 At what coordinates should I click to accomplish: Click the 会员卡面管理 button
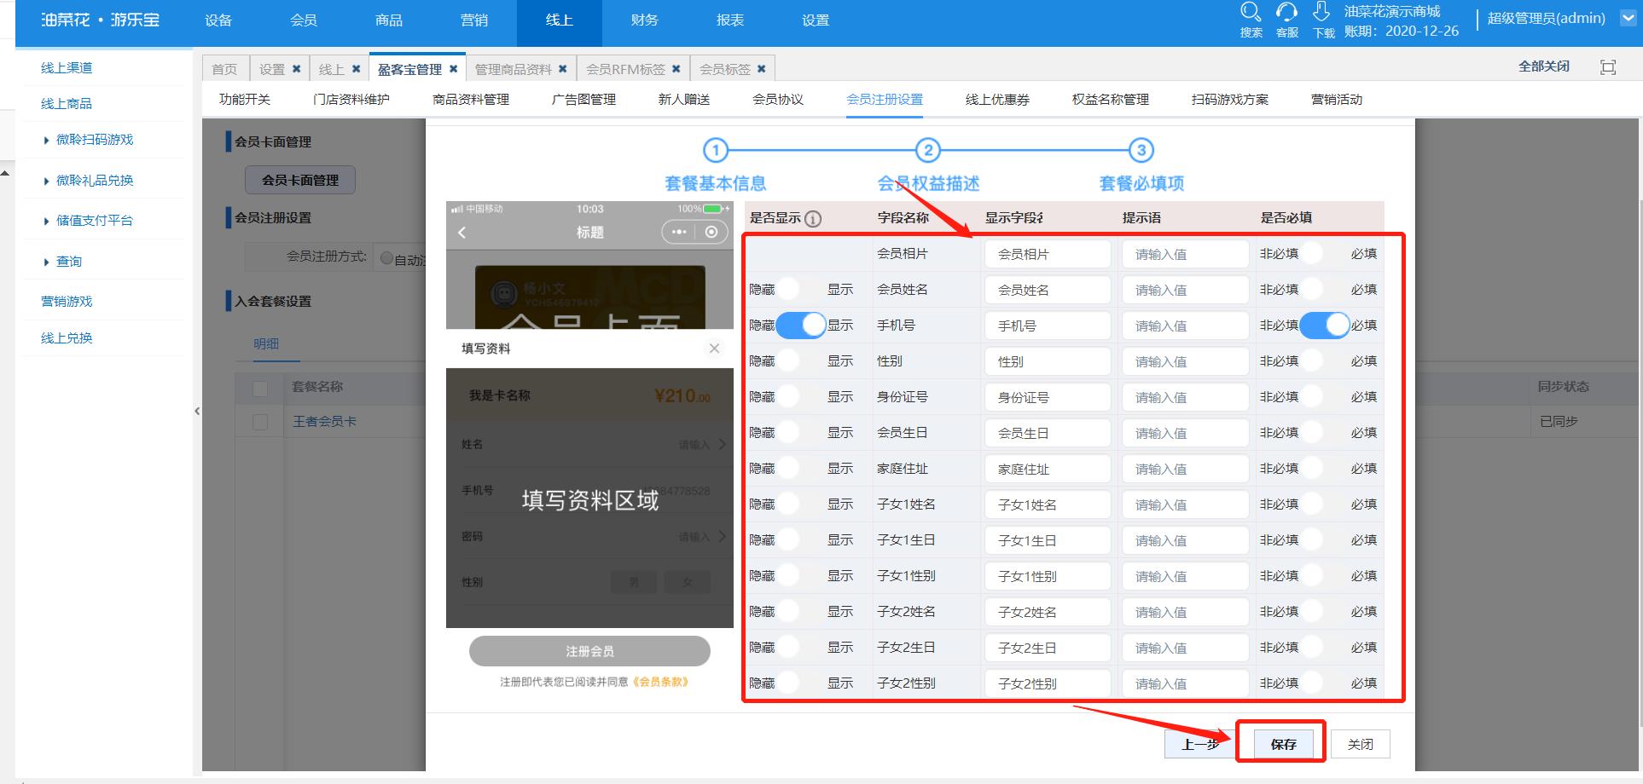[x=300, y=180]
